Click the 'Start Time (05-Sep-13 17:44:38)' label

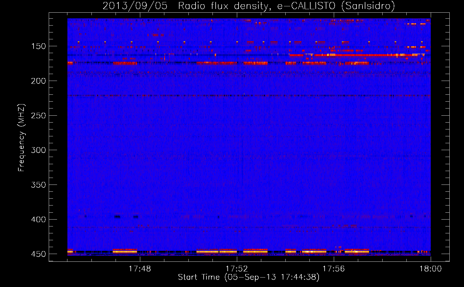coord(249,277)
